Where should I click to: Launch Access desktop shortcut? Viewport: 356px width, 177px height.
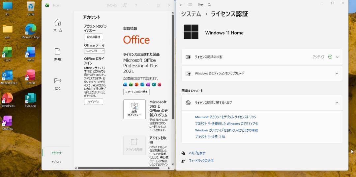coord(31,77)
